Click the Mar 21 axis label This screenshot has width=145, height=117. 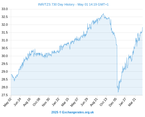[x=132, y=102]
